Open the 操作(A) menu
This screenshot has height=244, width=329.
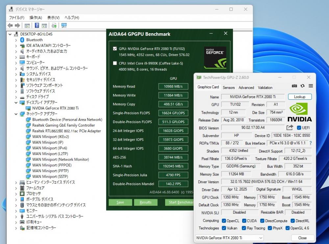tap(36, 18)
